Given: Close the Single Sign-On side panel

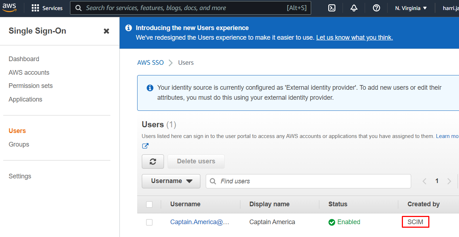Looking at the screenshot, I should tap(106, 31).
